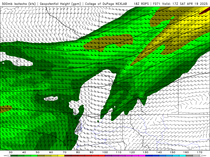This screenshot has height=157, width=210.
Task: Pick the bright magenta swatch before dark blue
Action: tap(142, 156)
